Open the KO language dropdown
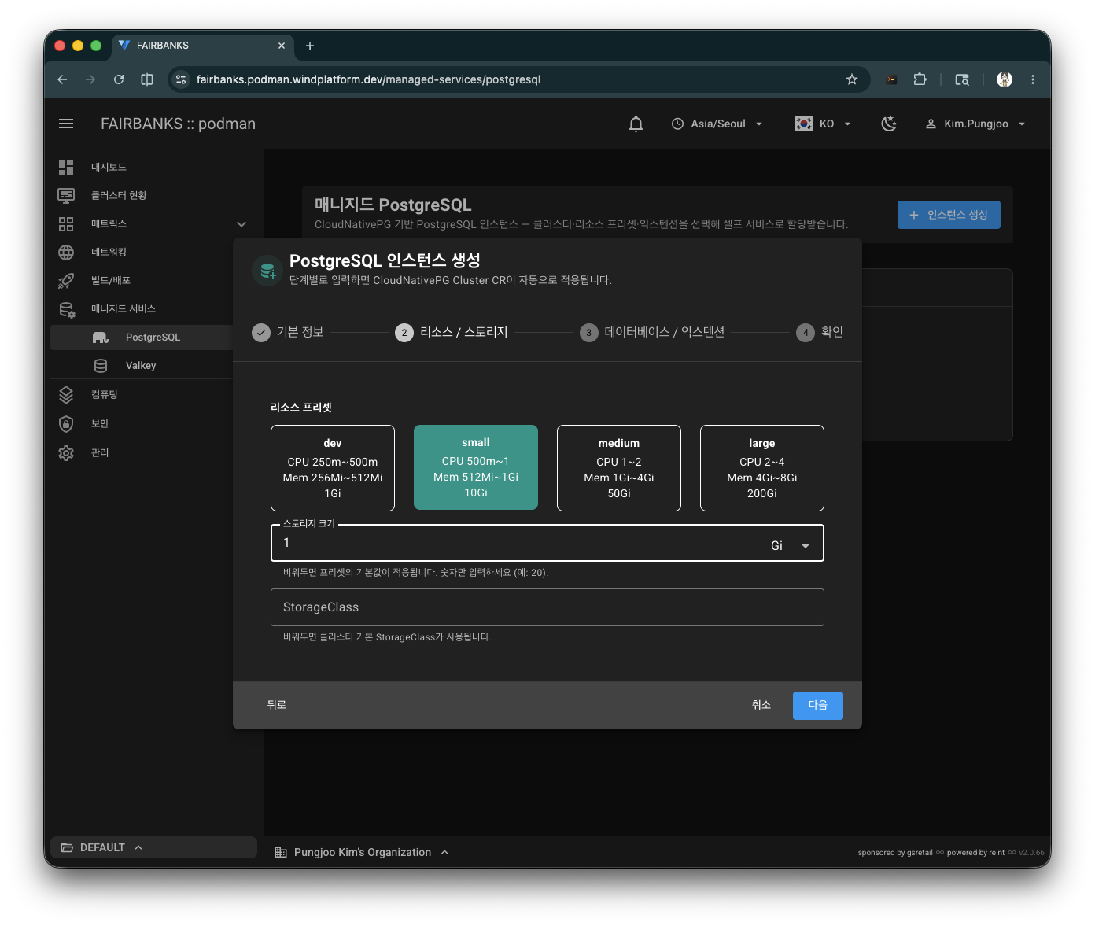This screenshot has height=926, width=1095. [823, 124]
